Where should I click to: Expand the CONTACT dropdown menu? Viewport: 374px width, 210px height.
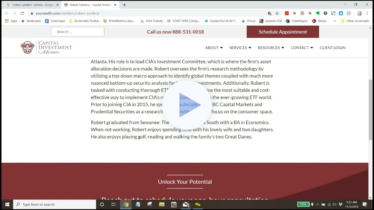302,48
